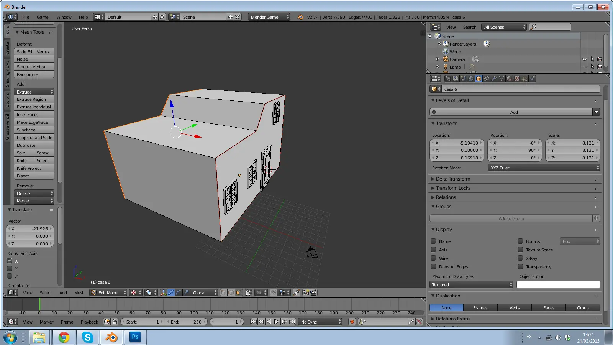Select edge selection mode icon
The width and height of the screenshot is (613, 345).
(231, 292)
